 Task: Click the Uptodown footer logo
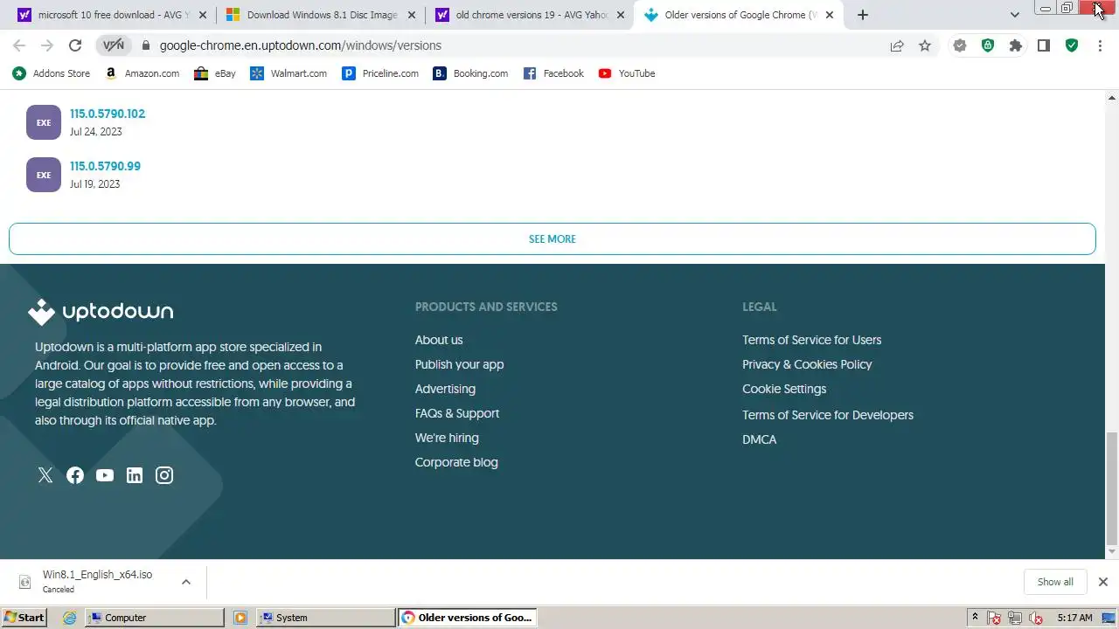(101, 312)
